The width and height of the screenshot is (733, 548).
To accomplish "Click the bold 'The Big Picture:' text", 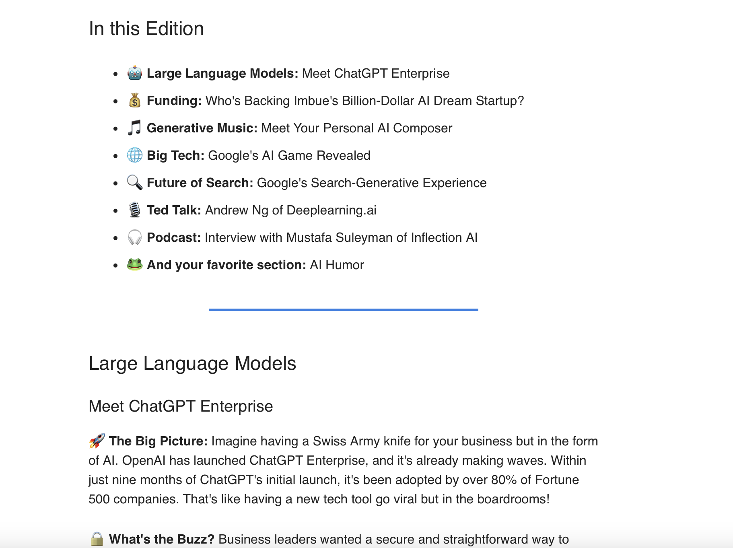I will (x=158, y=441).
